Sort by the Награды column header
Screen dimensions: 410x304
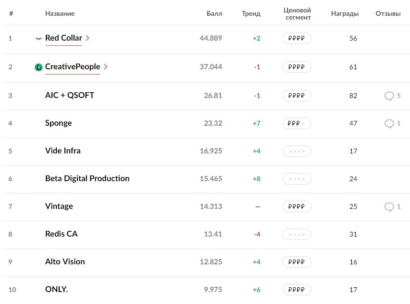[x=345, y=14]
